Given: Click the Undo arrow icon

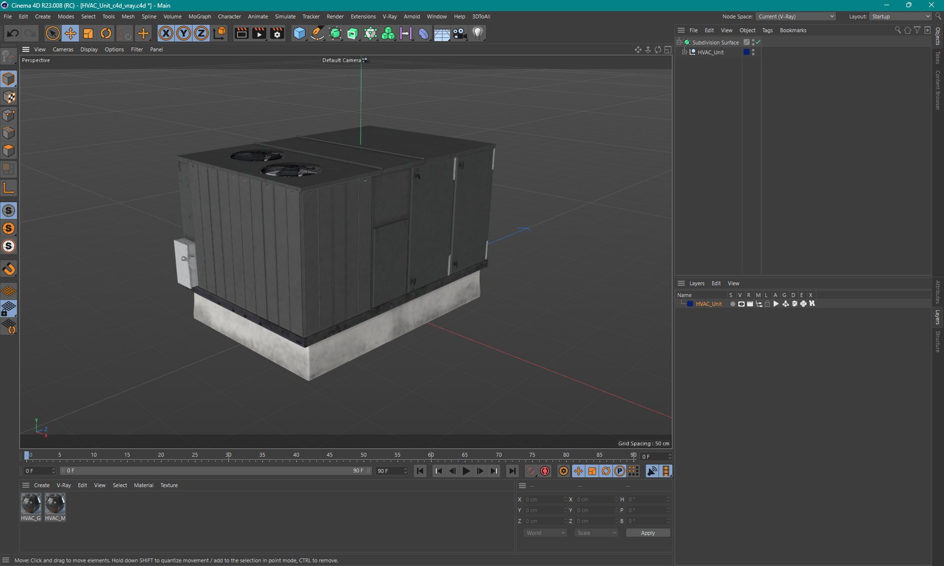Looking at the screenshot, I should [x=13, y=34].
